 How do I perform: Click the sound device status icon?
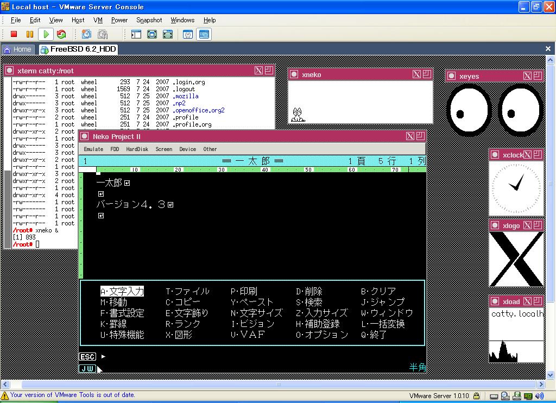pyautogui.click(x=539, y=396)
